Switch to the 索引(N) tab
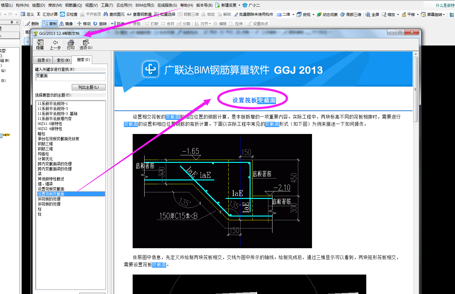455x294 pixels. 63,60
